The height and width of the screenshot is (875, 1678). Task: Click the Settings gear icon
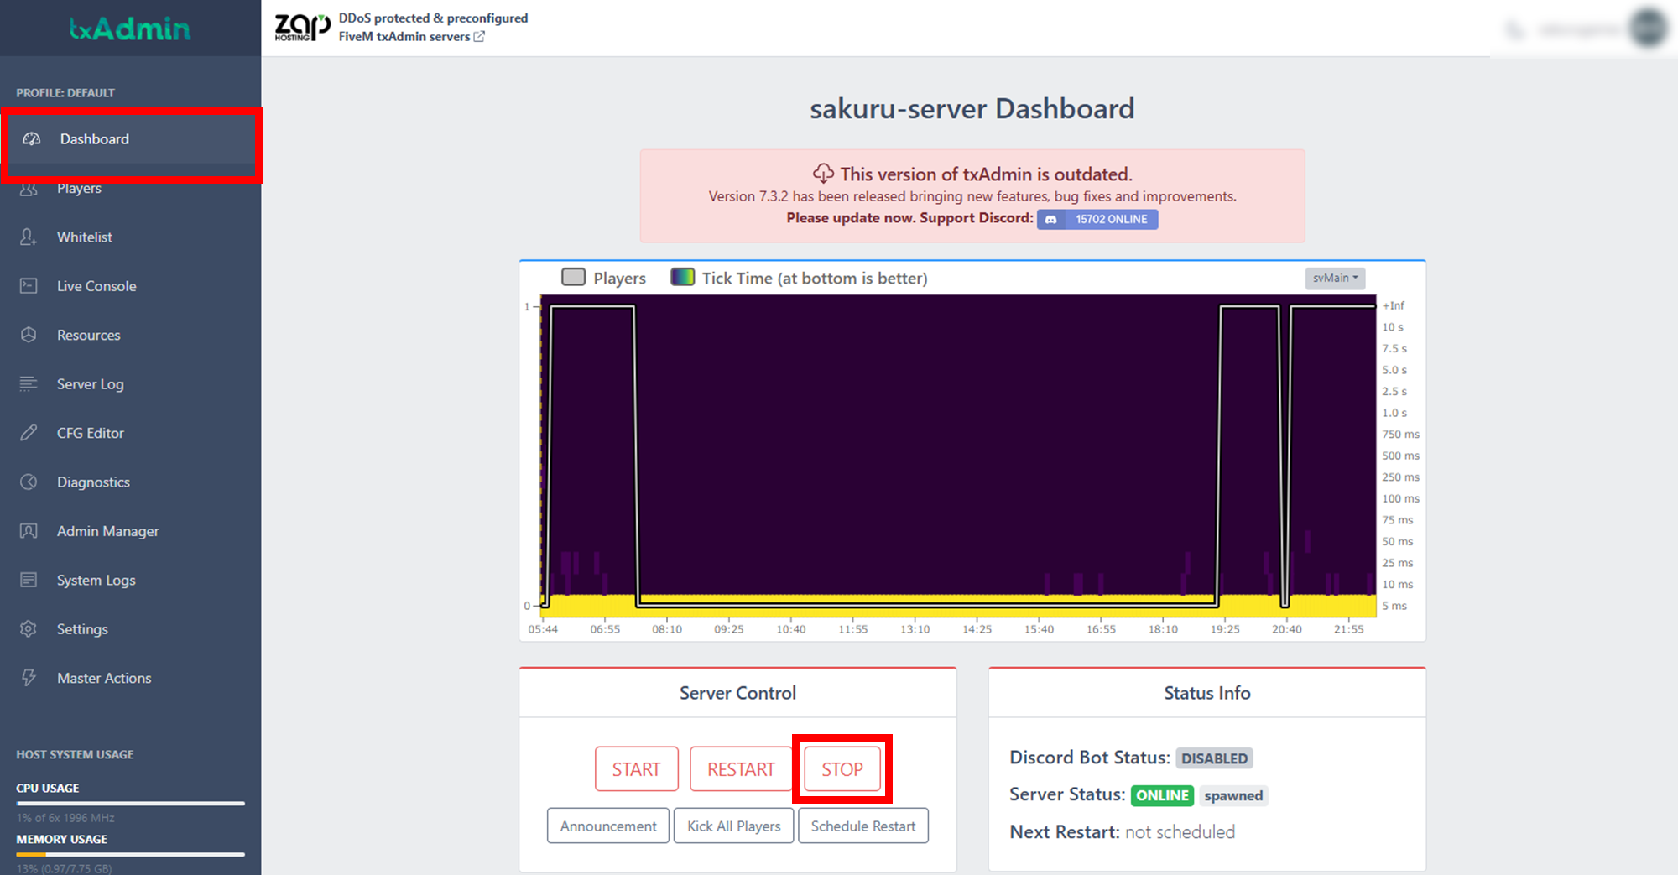[x=29, y=629]
